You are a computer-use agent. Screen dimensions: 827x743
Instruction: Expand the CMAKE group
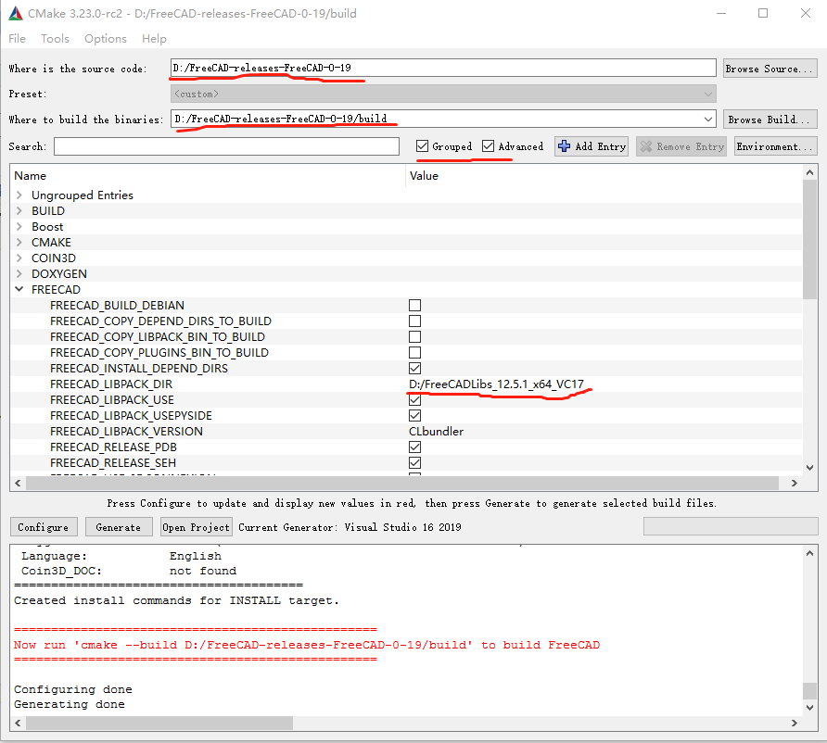(x=19, y=243)
